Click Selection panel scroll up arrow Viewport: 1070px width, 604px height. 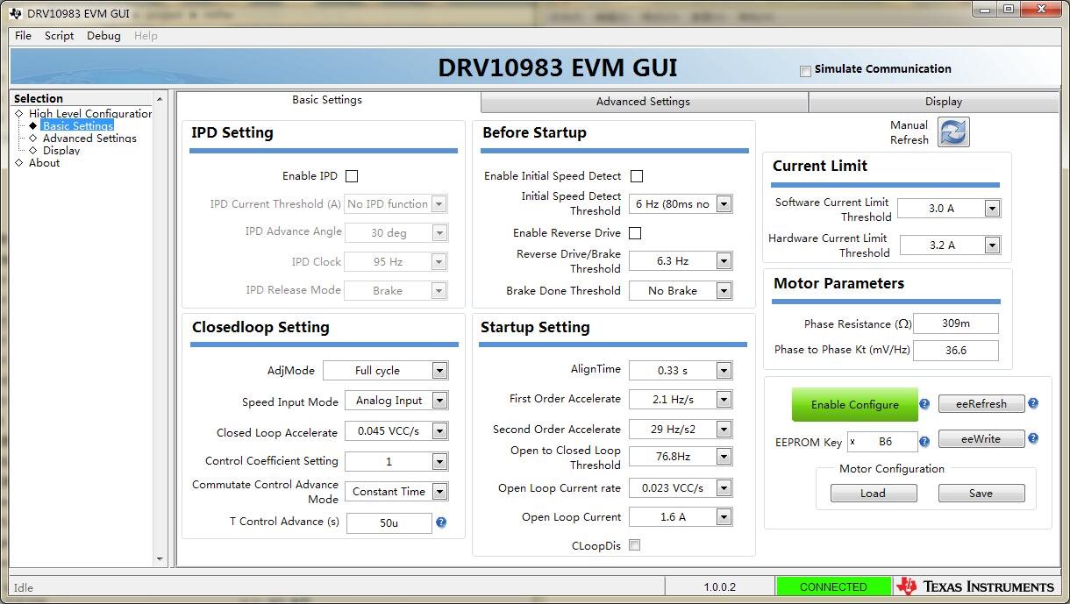(x=160, y=98)
